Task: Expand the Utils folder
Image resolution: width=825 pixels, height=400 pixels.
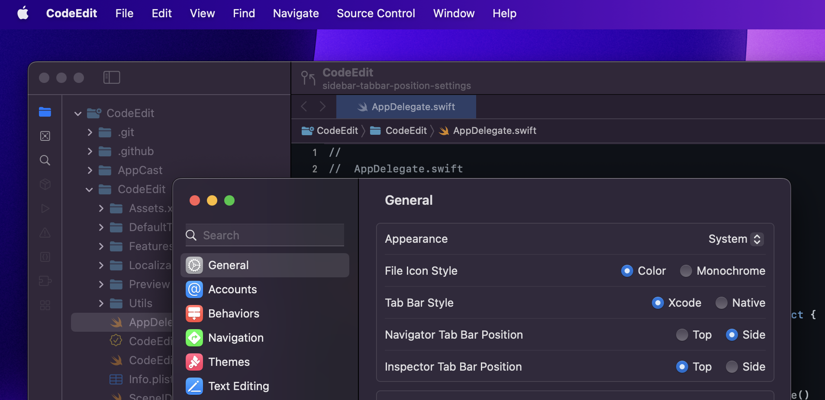Action: coord(101,303)
